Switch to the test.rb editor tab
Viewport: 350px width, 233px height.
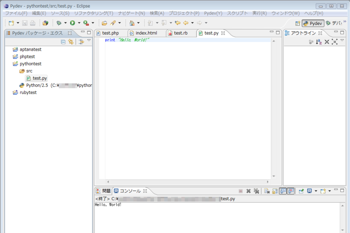[x=181, y=33]
